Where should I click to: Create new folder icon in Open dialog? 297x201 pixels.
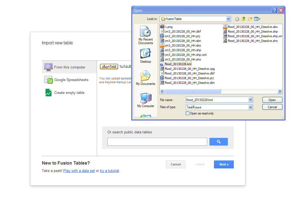[250, 19]
